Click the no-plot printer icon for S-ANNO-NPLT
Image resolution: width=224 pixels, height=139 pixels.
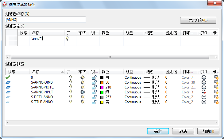[x=203, y=92]
